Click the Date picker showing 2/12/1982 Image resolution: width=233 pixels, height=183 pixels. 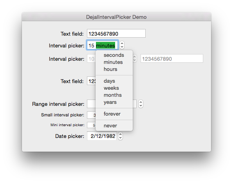point(102,136)
